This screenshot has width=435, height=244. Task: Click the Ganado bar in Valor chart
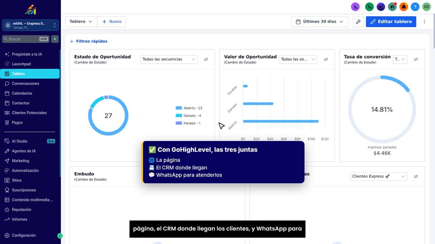258,103
